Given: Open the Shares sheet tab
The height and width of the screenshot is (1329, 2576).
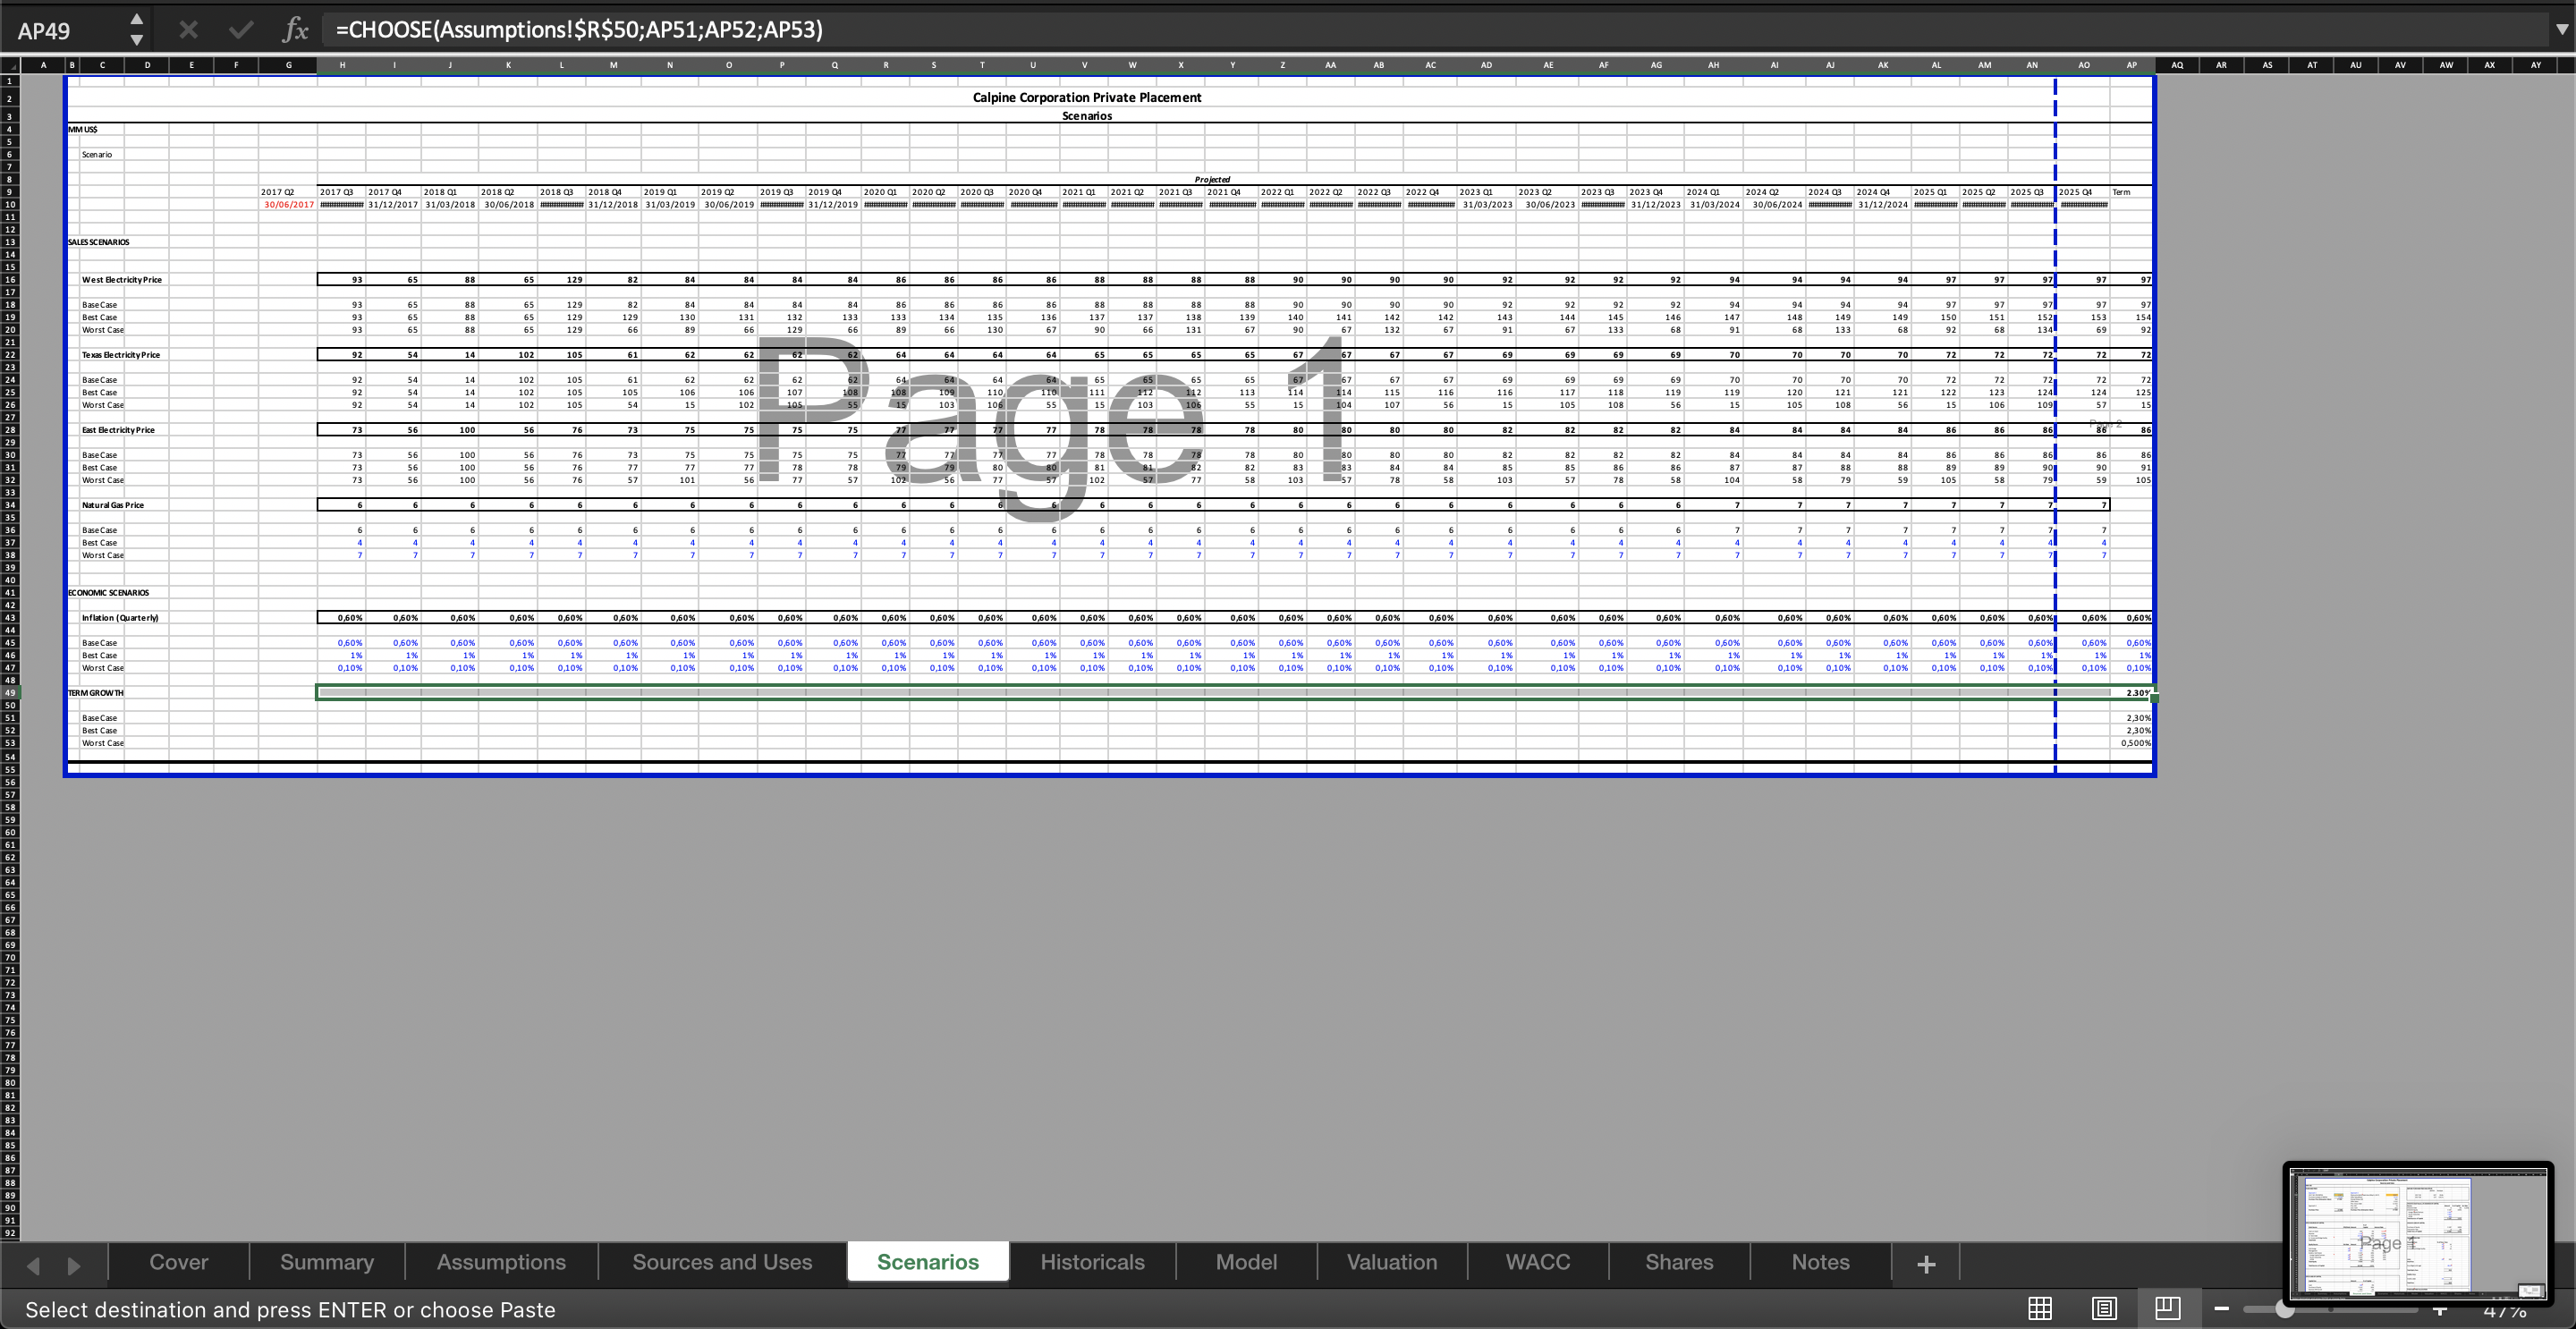Looking at the screenshot, I should 1679,1262.
